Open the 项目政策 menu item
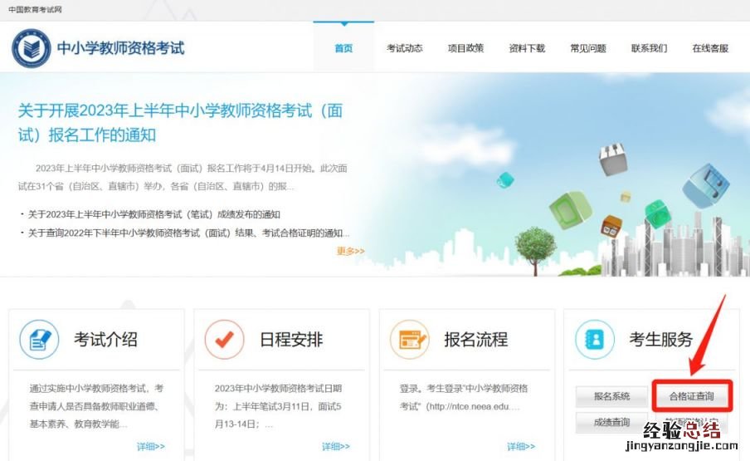 (466, 48)
